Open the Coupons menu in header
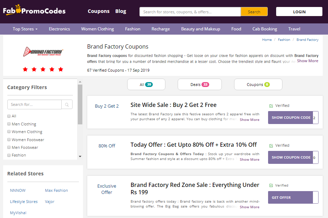 (98, 11)
